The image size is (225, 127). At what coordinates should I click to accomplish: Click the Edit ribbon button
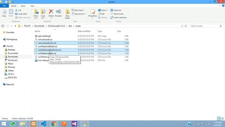tap(101, 14)
